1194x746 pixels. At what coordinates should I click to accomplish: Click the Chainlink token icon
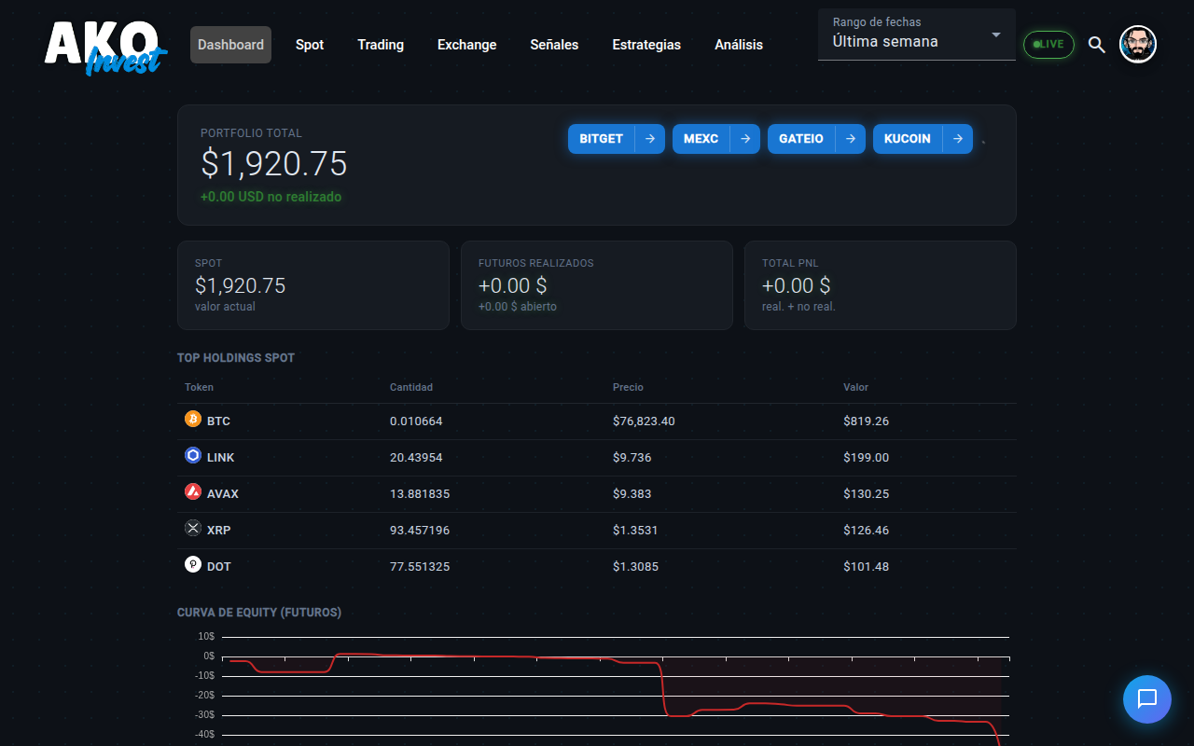193,456
